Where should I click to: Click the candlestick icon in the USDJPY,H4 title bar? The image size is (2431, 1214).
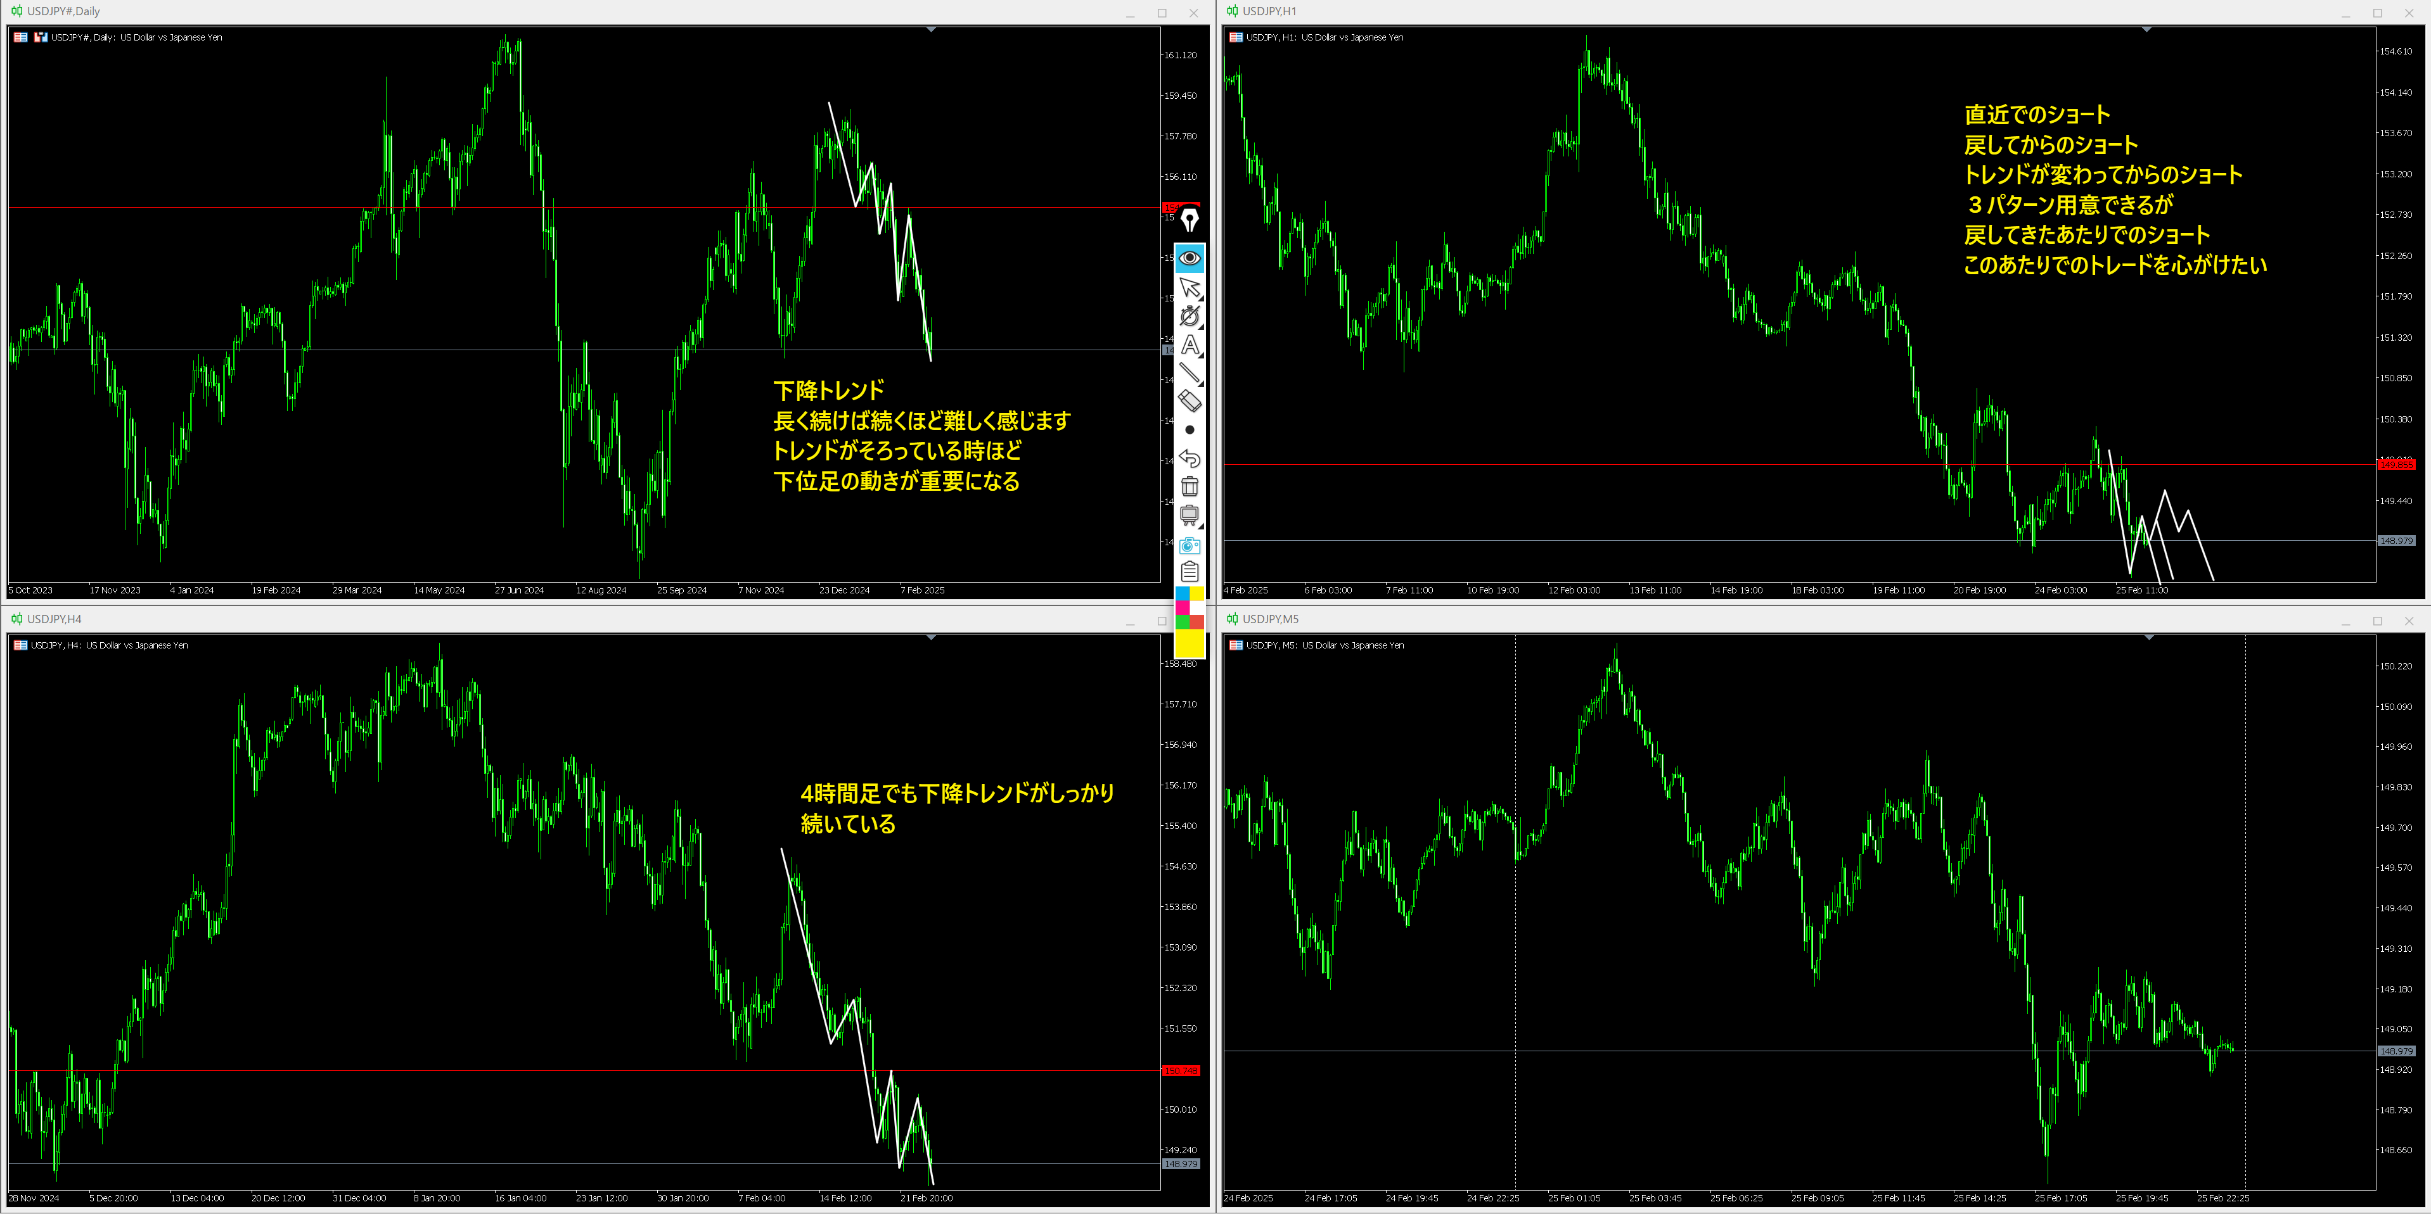tap(16, 619)
